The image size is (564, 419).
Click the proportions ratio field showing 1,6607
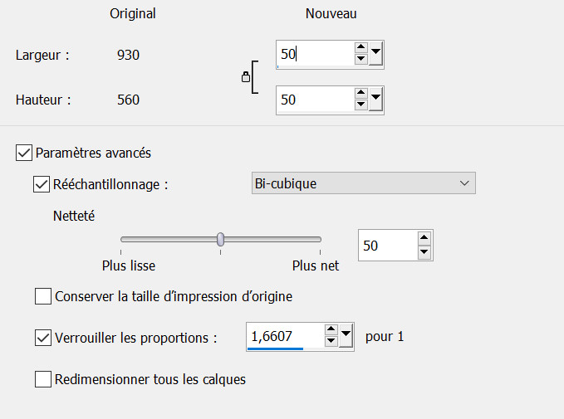(282, 336)
